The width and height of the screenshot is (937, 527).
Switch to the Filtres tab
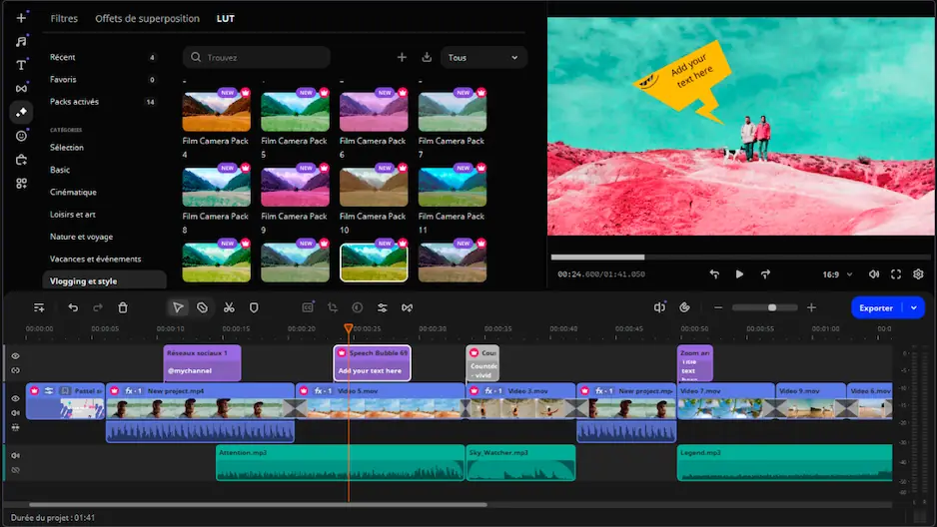(64, 19)
